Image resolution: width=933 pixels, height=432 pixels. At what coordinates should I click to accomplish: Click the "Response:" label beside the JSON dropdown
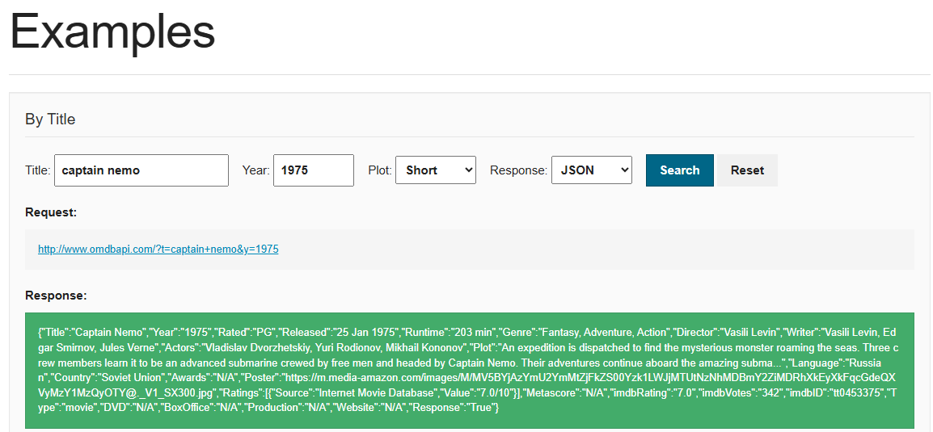pyautogui.click(x=517, y=170)
